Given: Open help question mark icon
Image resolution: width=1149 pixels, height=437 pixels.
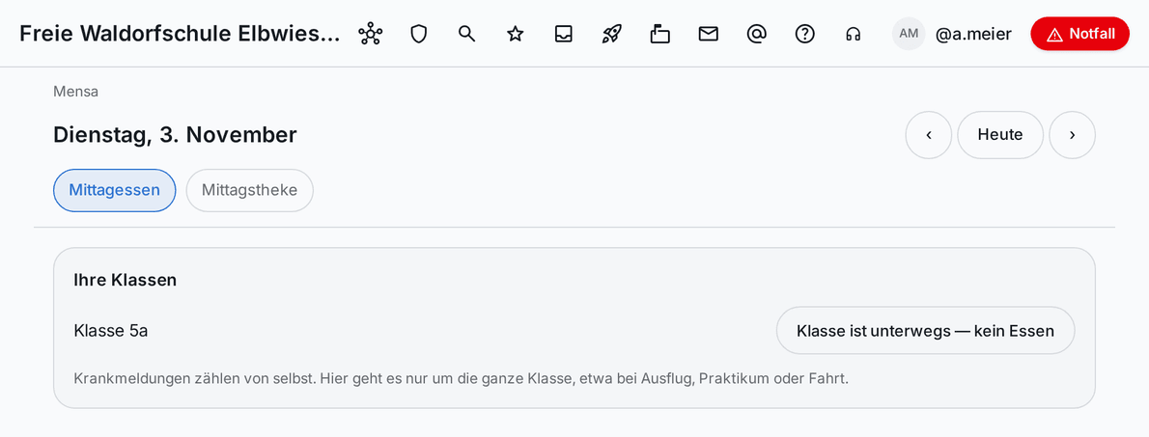Looking at the screenshot, I should pyautogui.click(x=804, y=34).
